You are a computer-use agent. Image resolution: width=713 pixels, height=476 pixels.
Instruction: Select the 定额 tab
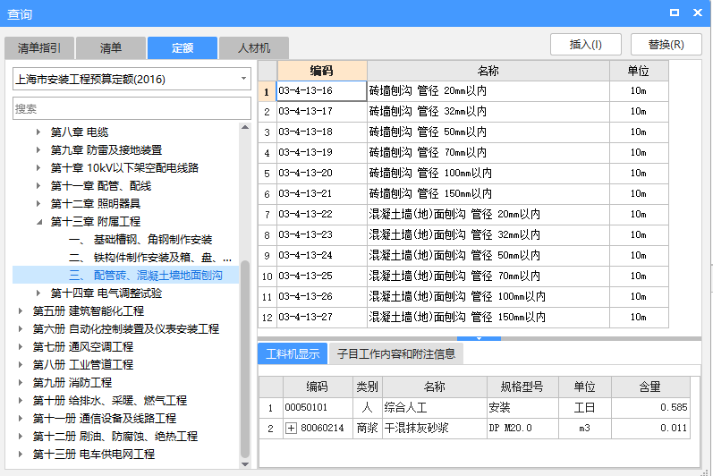point(182,48)
